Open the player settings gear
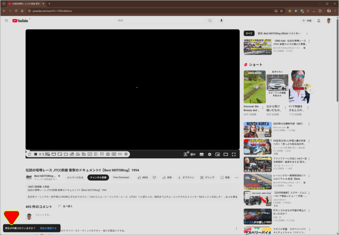 coord(209,154)
